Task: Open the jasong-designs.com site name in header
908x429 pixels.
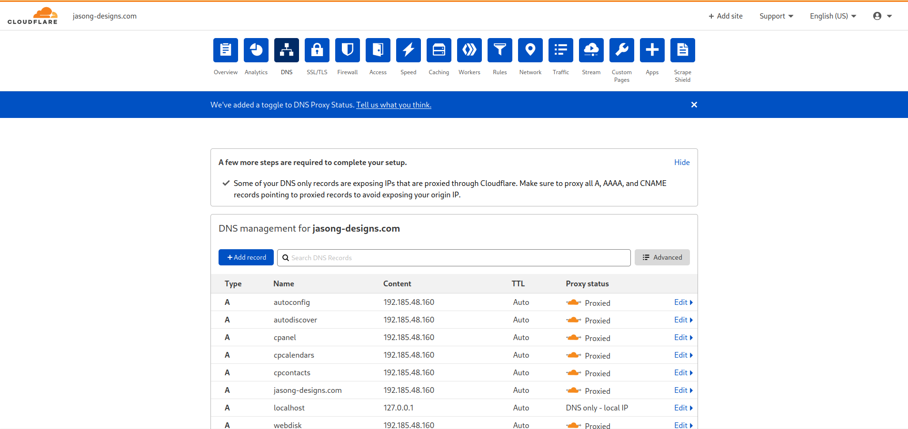Action: point(105,16)
